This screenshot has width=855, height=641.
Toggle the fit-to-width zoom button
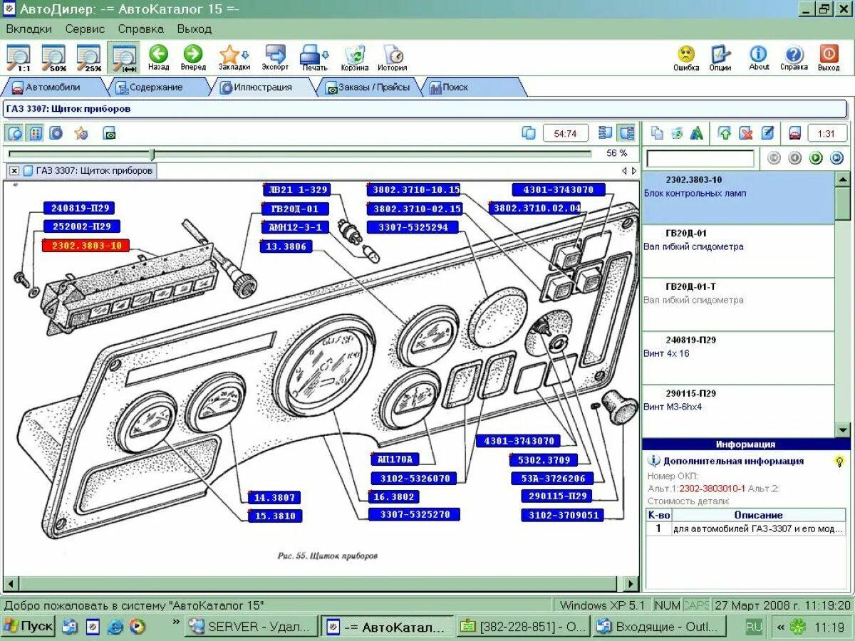[x=124, y=57]
